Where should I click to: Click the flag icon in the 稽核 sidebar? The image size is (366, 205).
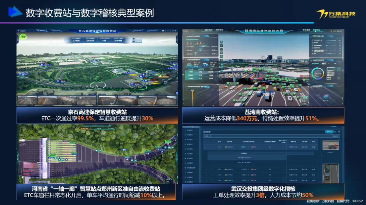point(185,139)
